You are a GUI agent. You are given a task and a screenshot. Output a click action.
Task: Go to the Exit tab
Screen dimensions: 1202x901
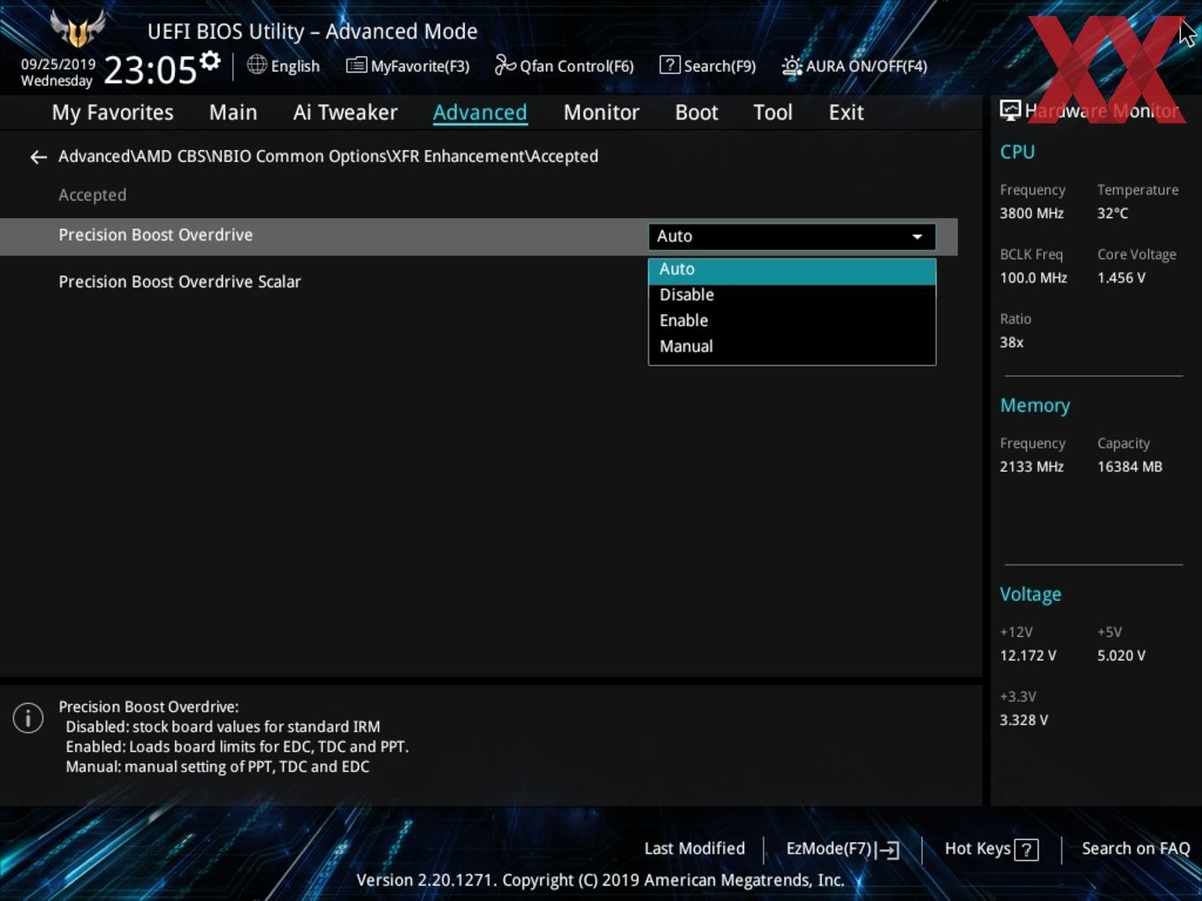[x=846, y=112]
